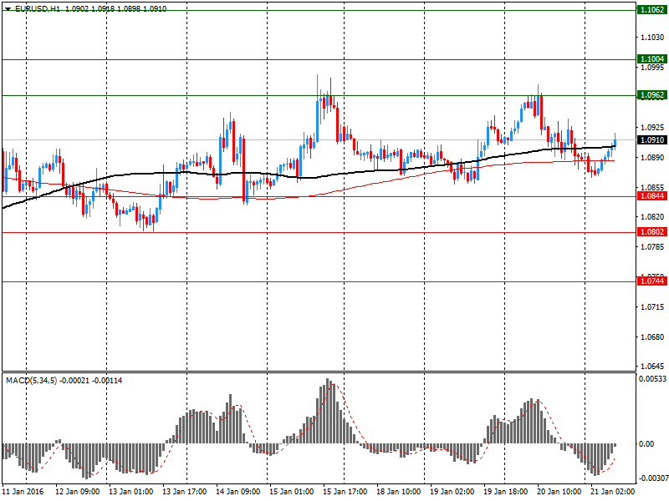
Task: Select the 1.0802 red level price label
Action: tap(652, 232)
